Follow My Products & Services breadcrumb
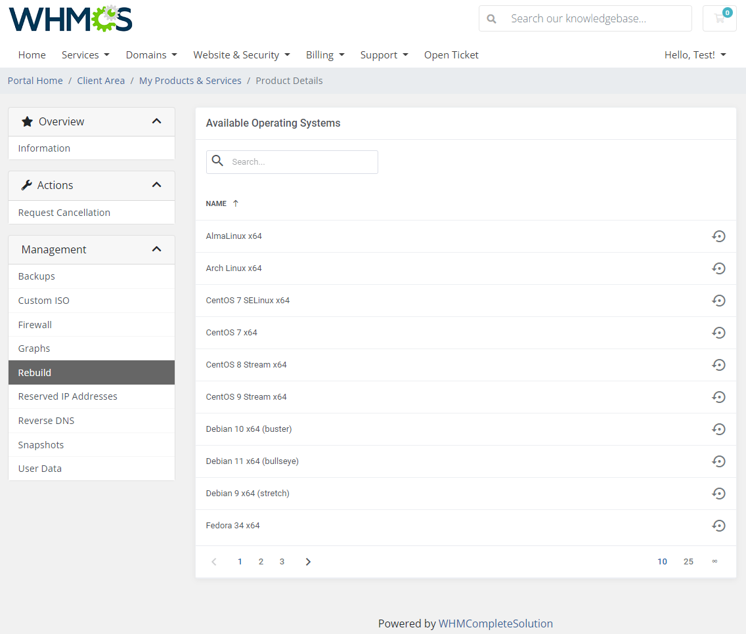Screen dimensions: 746x634 [x=190, y=81]
